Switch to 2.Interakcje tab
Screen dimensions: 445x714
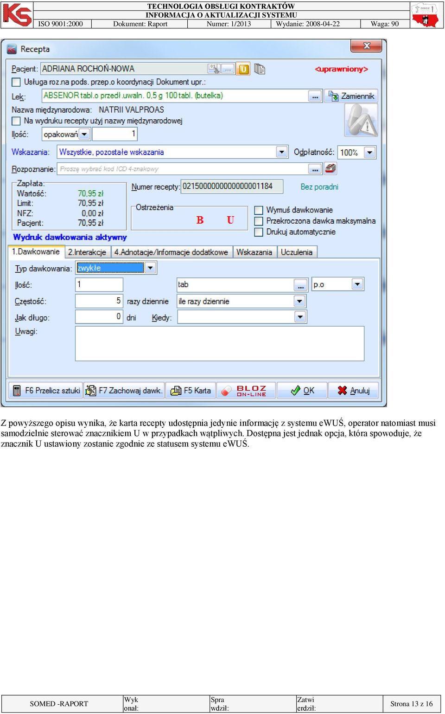(87, 252)
